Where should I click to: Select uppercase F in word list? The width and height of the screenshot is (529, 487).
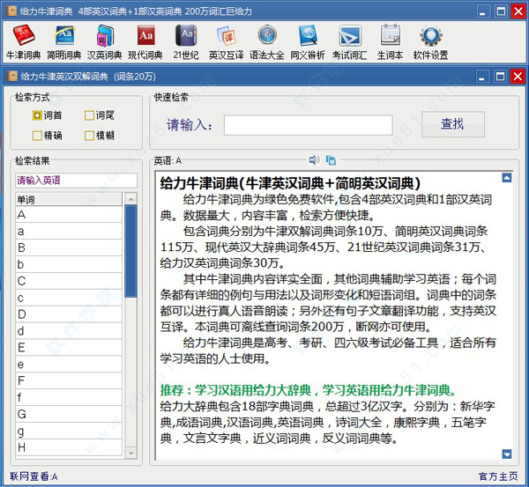point(69,380)
